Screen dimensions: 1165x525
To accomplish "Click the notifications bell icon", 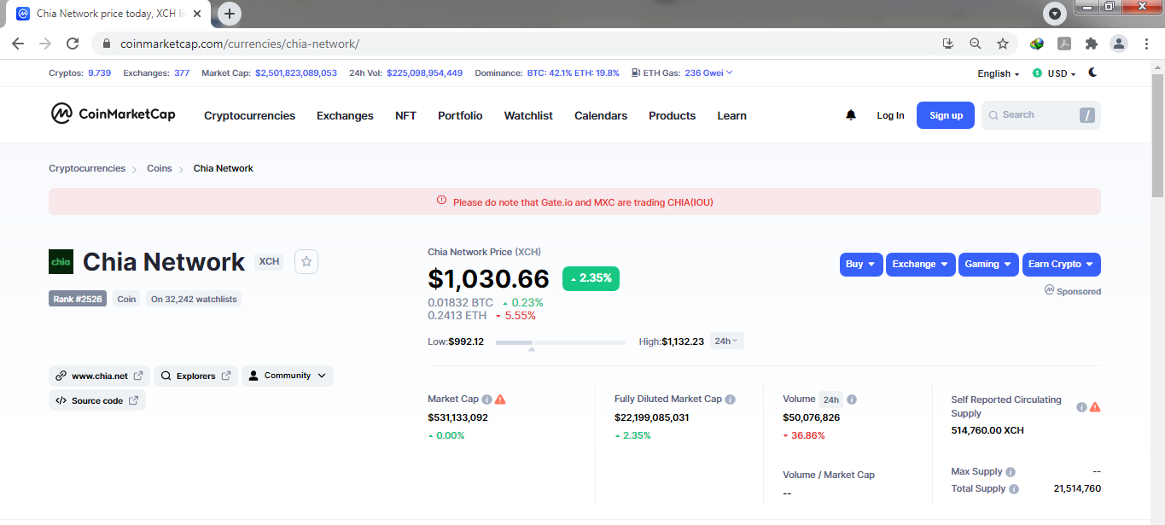I will click(x=851, y=115).
